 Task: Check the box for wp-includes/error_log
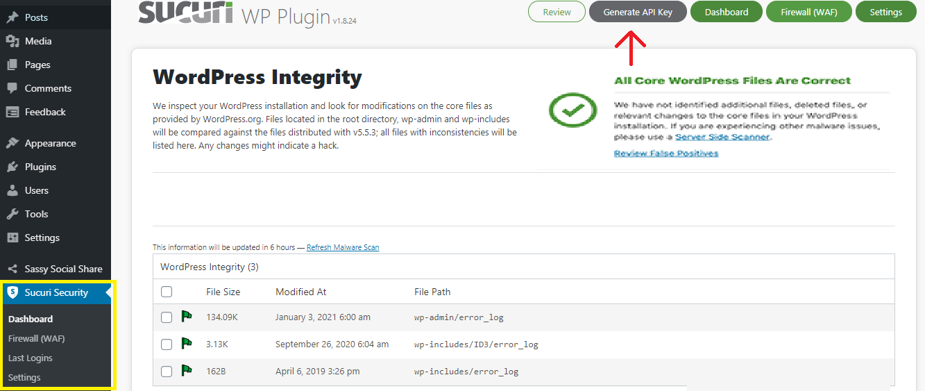(x=167, y=372)
